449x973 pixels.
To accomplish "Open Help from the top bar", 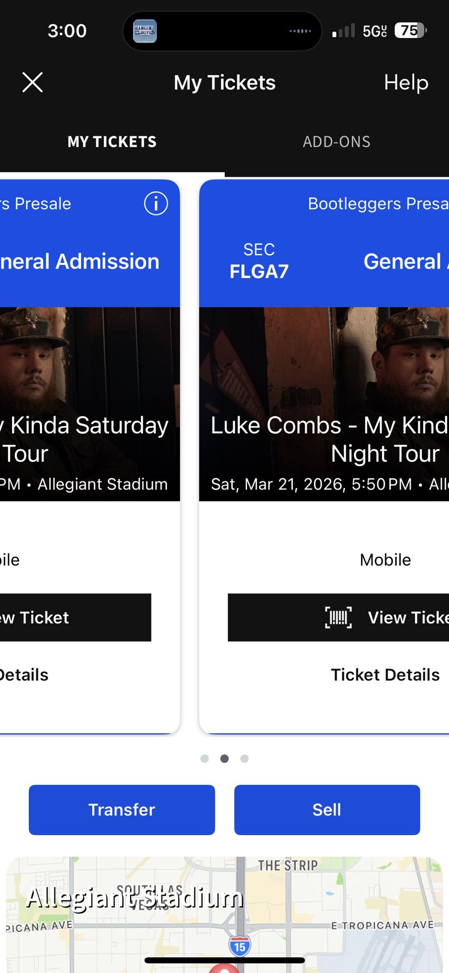I will pos(405,82).
